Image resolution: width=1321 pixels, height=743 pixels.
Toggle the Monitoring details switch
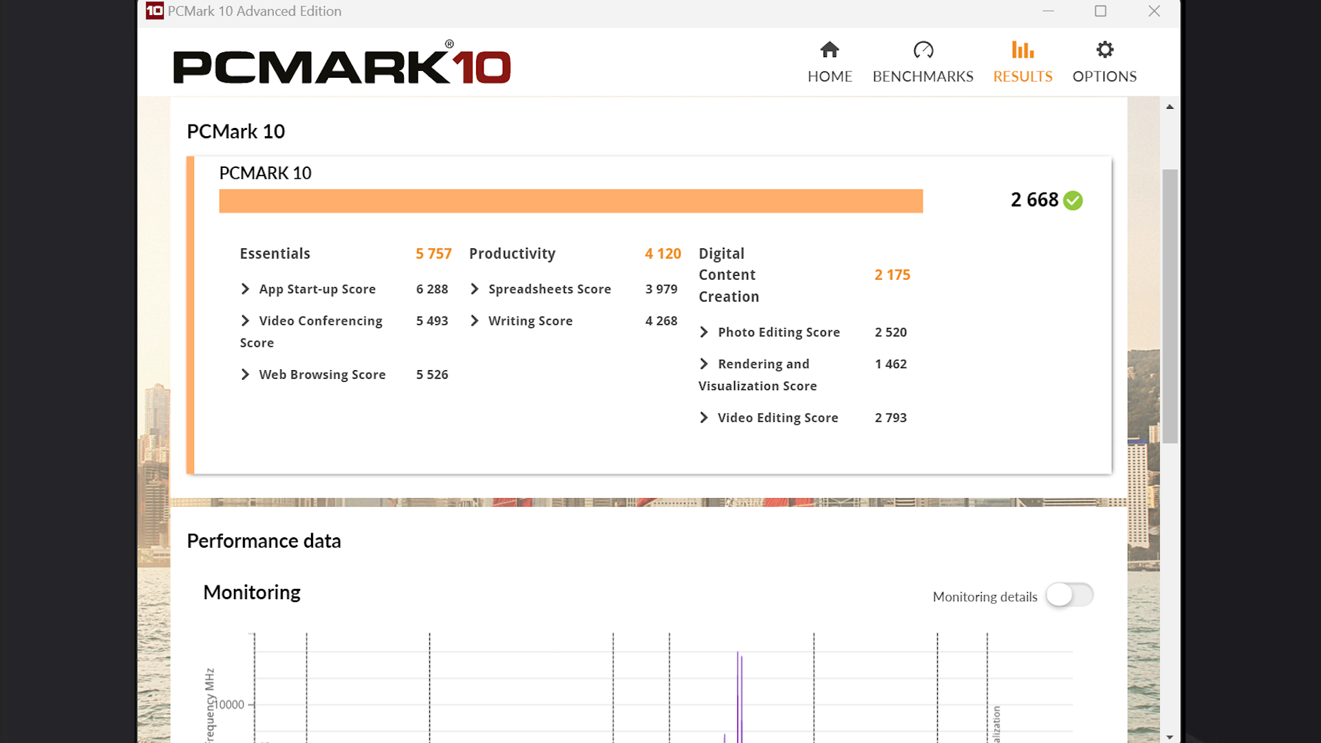[1069, 595]
